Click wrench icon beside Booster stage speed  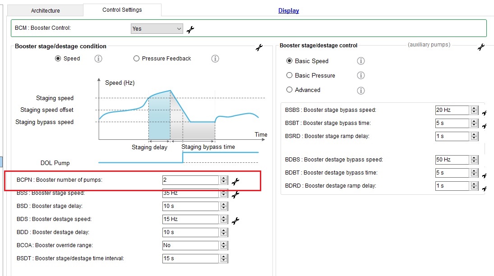point(235,195)
